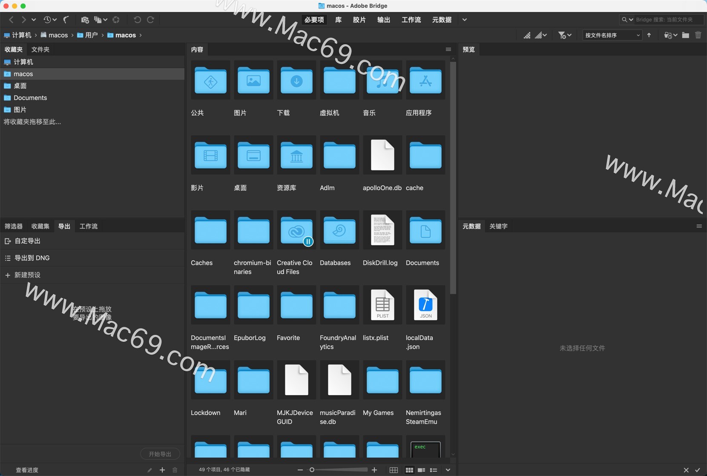The image size is (707, 476).
Task: Open the Metadata panel menu icon
Action: 699,226
